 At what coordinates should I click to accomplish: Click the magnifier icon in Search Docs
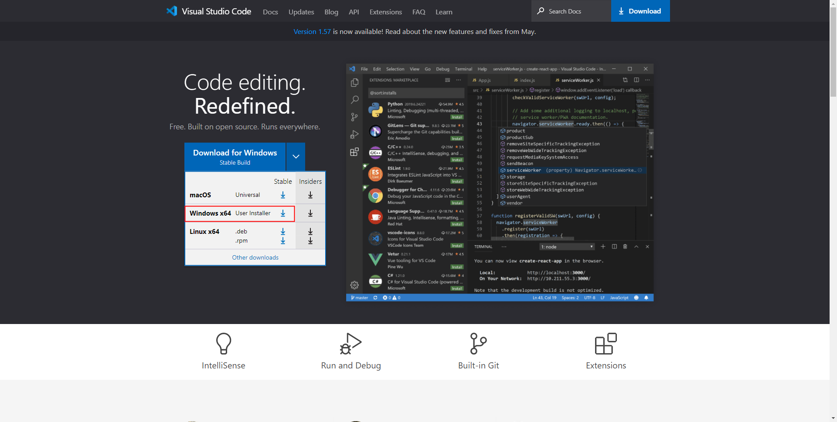pyautogui.click(x=541, y=11)
